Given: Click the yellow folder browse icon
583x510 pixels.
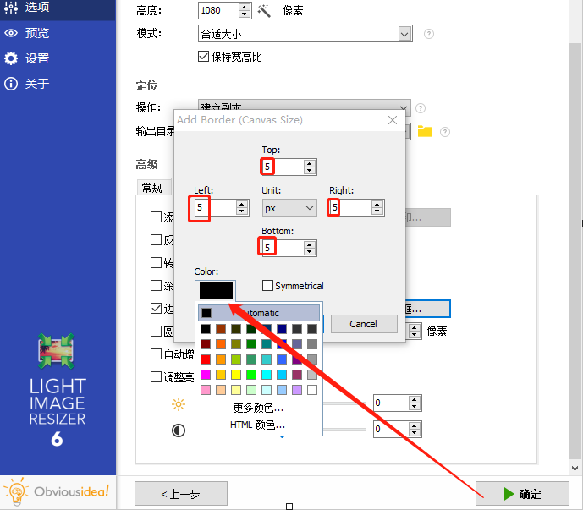Looking at the screenshot, I should click(425, 131).
